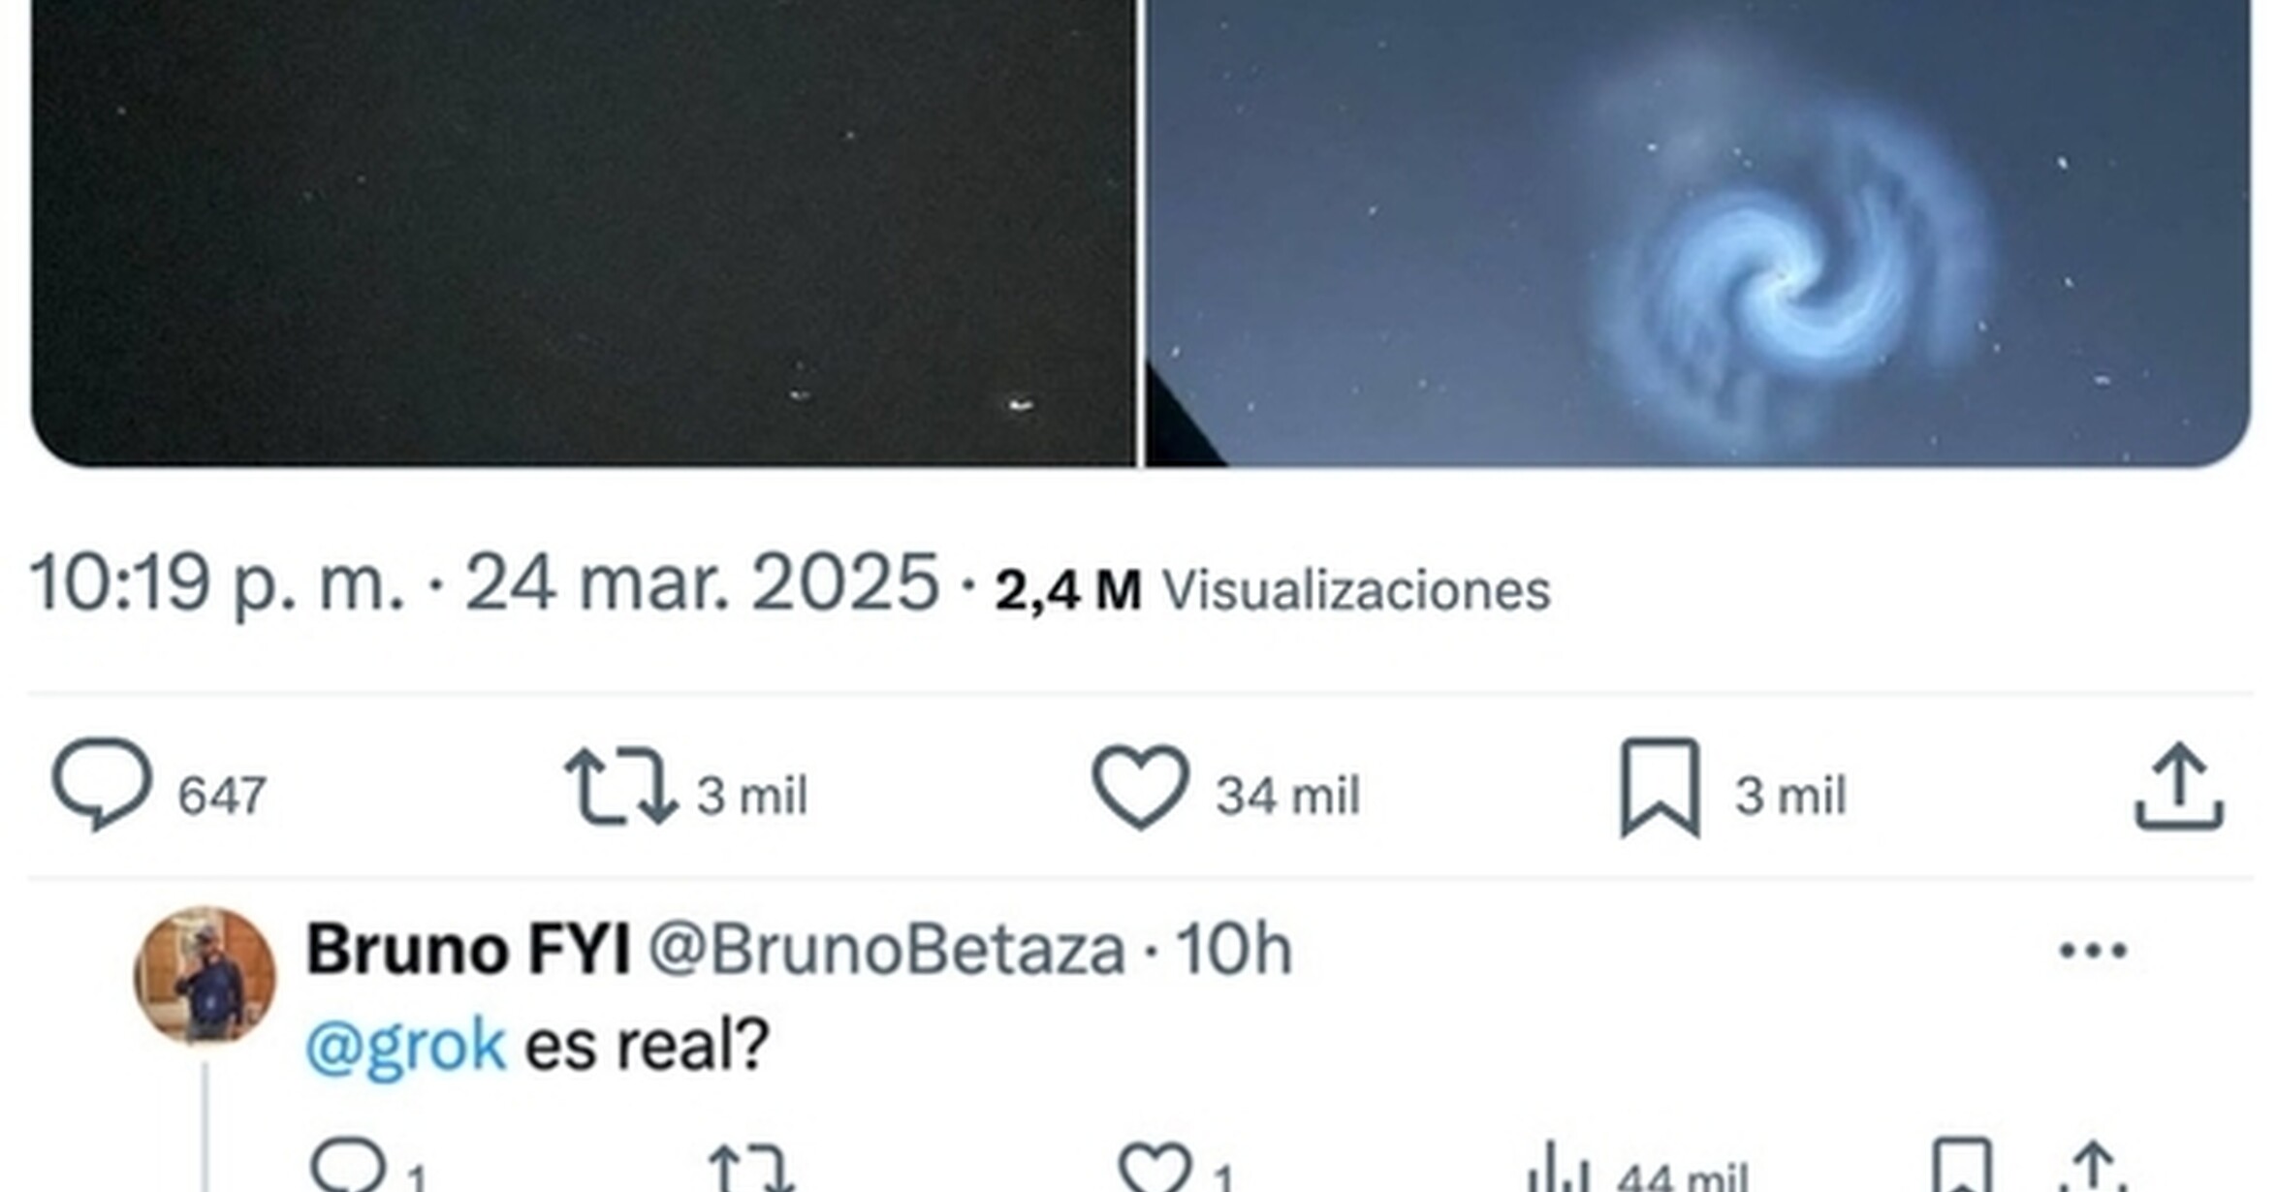
Task: Open the @grok mention link
Action: pyautogui.click(x=405, y=1048)
